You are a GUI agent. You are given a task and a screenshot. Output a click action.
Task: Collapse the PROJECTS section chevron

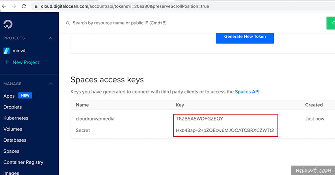(x=50, y=38)
